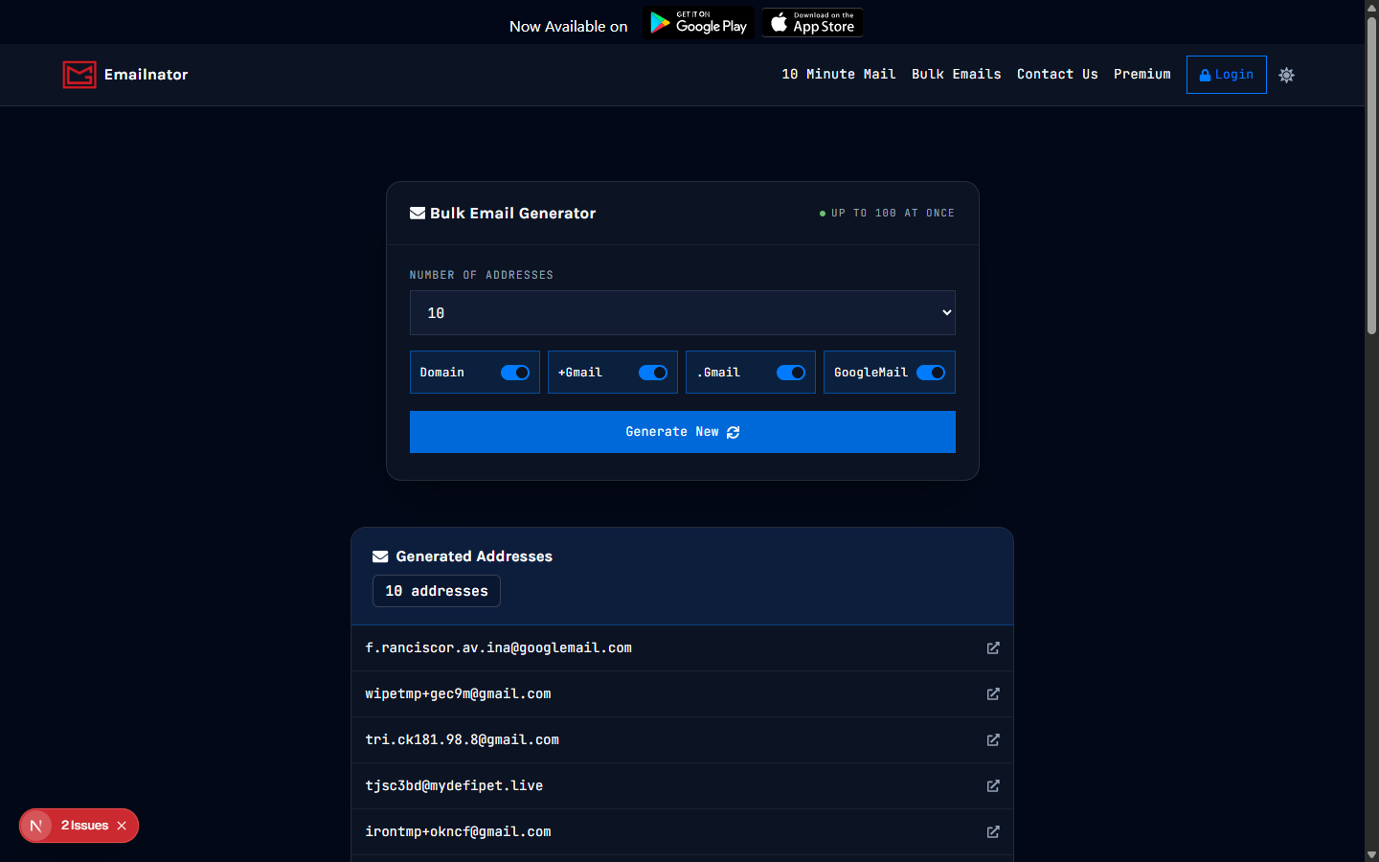Click the Emailnator brand name link
Screen dimensions: 1379x862
pos(147,75)
